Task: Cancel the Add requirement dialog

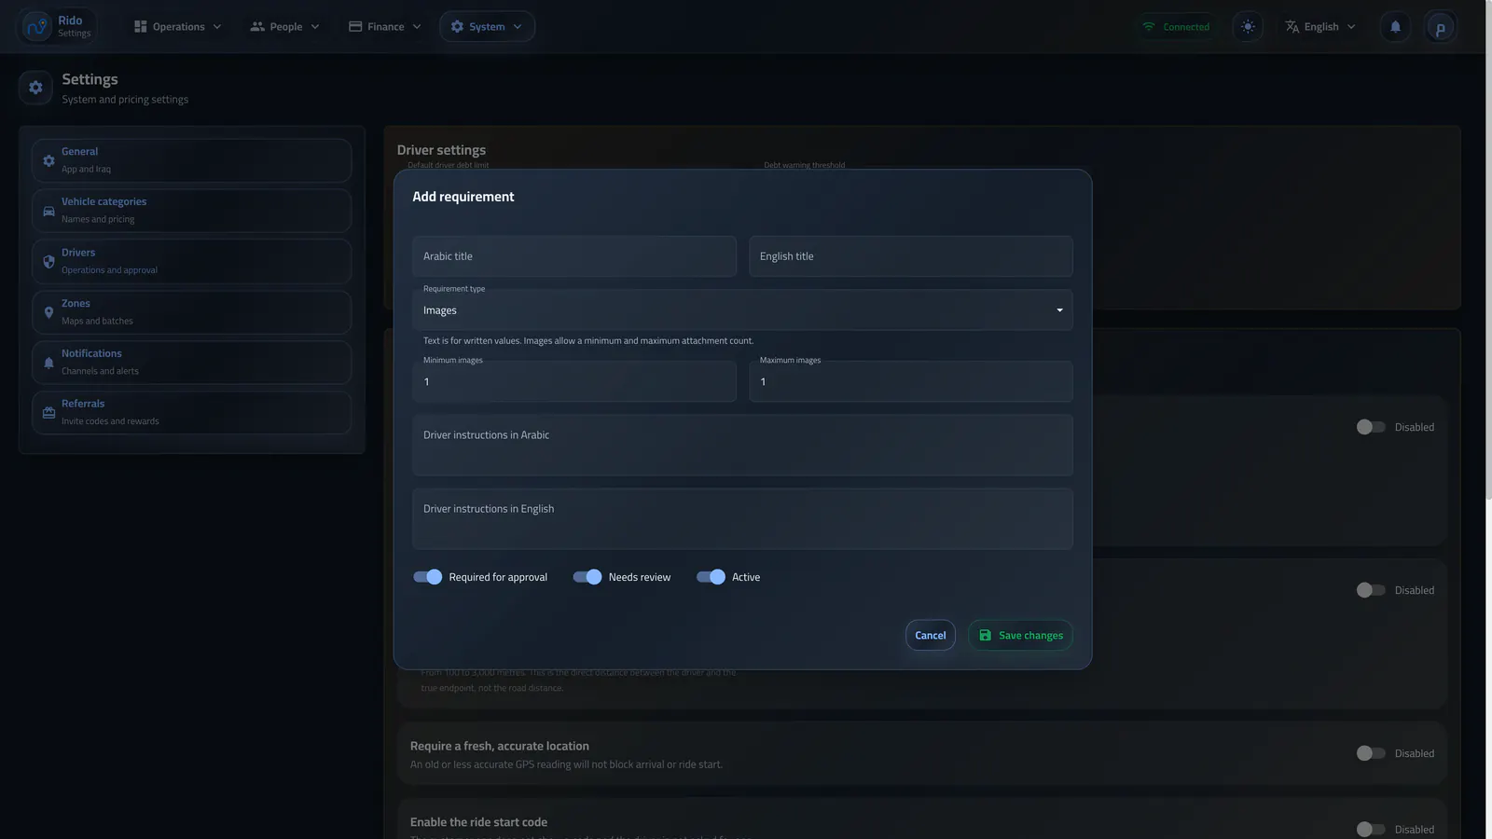Action: (x=930, y=636)
